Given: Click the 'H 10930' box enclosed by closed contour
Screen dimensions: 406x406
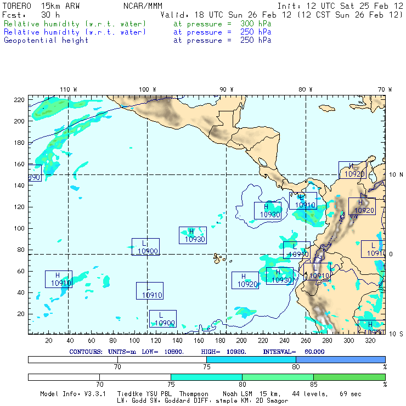Looking at the screenshot, I should click(x=268, y=211).
